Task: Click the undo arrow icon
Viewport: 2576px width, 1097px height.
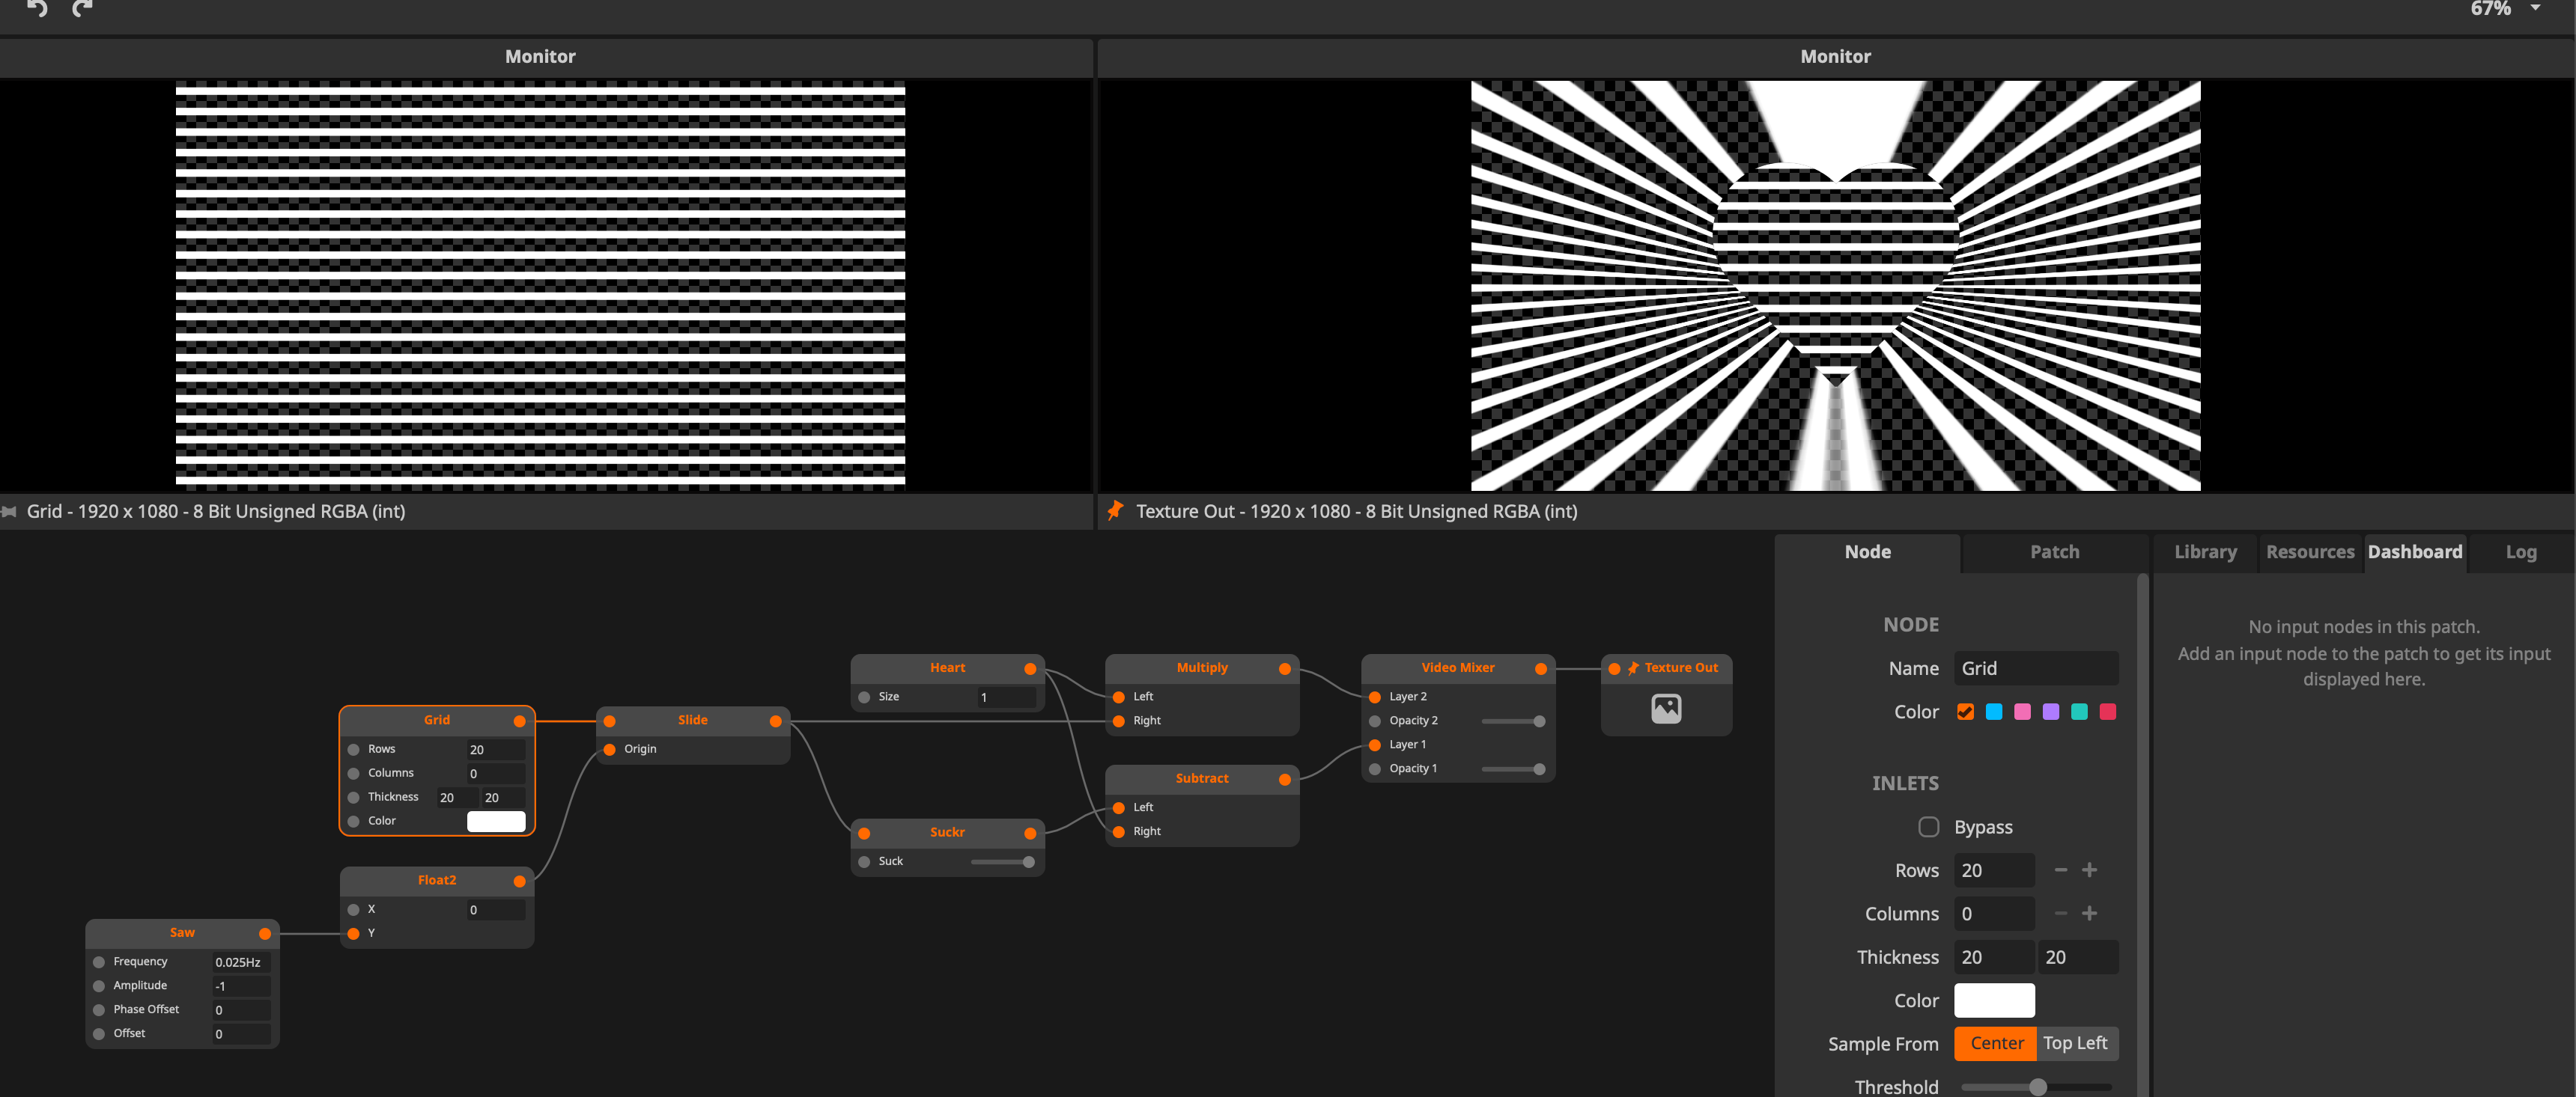Action: tap(37, 9)
